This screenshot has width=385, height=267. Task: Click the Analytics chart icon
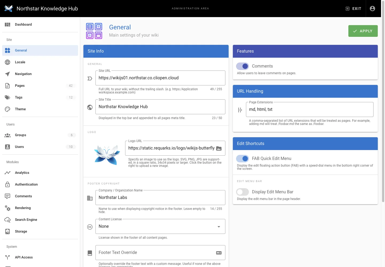pyautogui.click(x=7, y=173)
